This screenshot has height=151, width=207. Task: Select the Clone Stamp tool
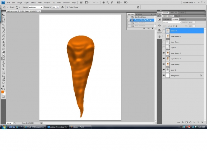click(x=3, y=42)
